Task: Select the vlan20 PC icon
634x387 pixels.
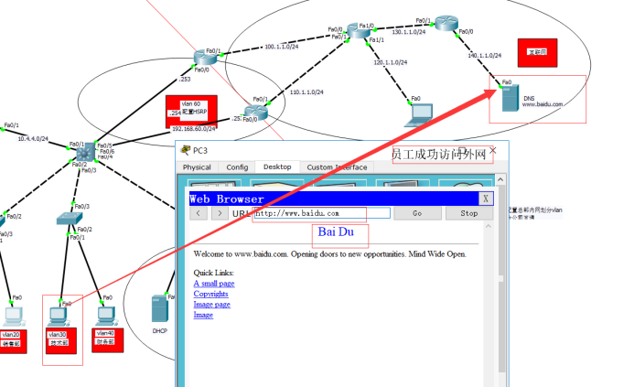Action: (14, 317)
